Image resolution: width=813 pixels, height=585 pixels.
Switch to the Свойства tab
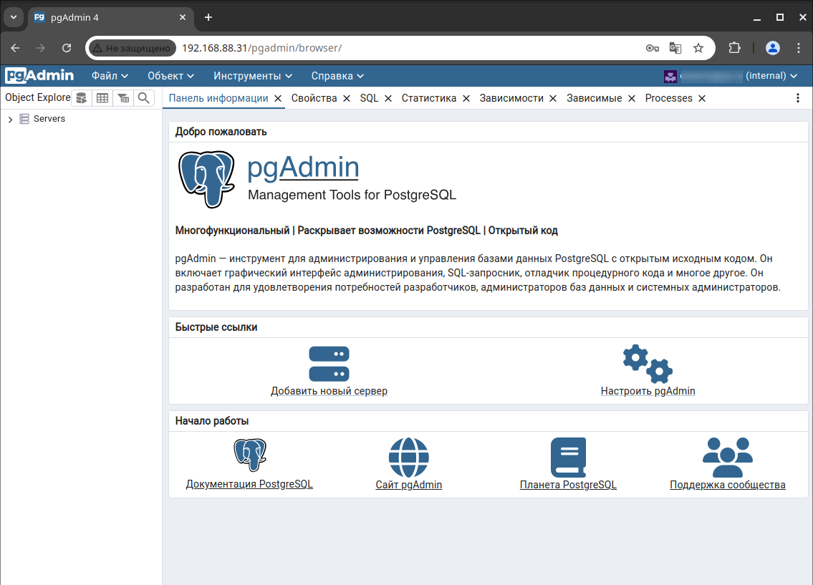tap(314, 98)
